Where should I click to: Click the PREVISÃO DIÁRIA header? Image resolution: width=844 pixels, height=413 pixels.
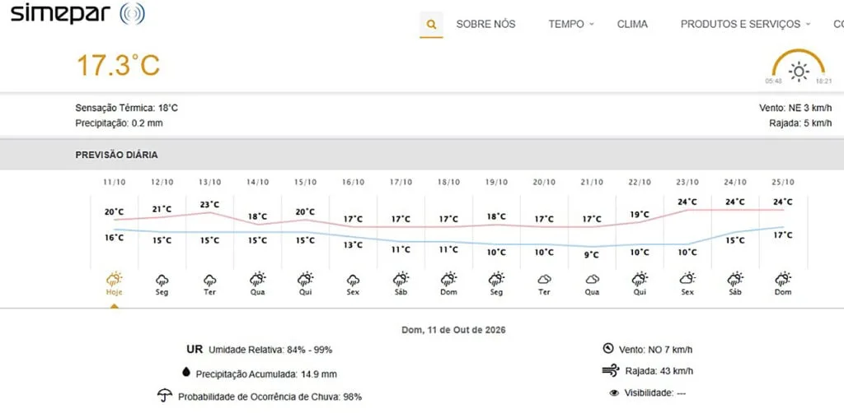117,155
